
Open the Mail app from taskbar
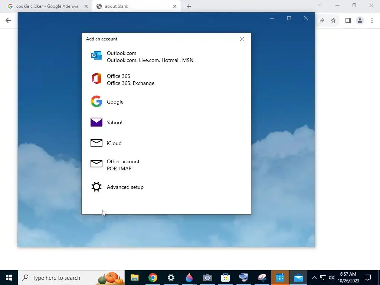tap(298, 278)
